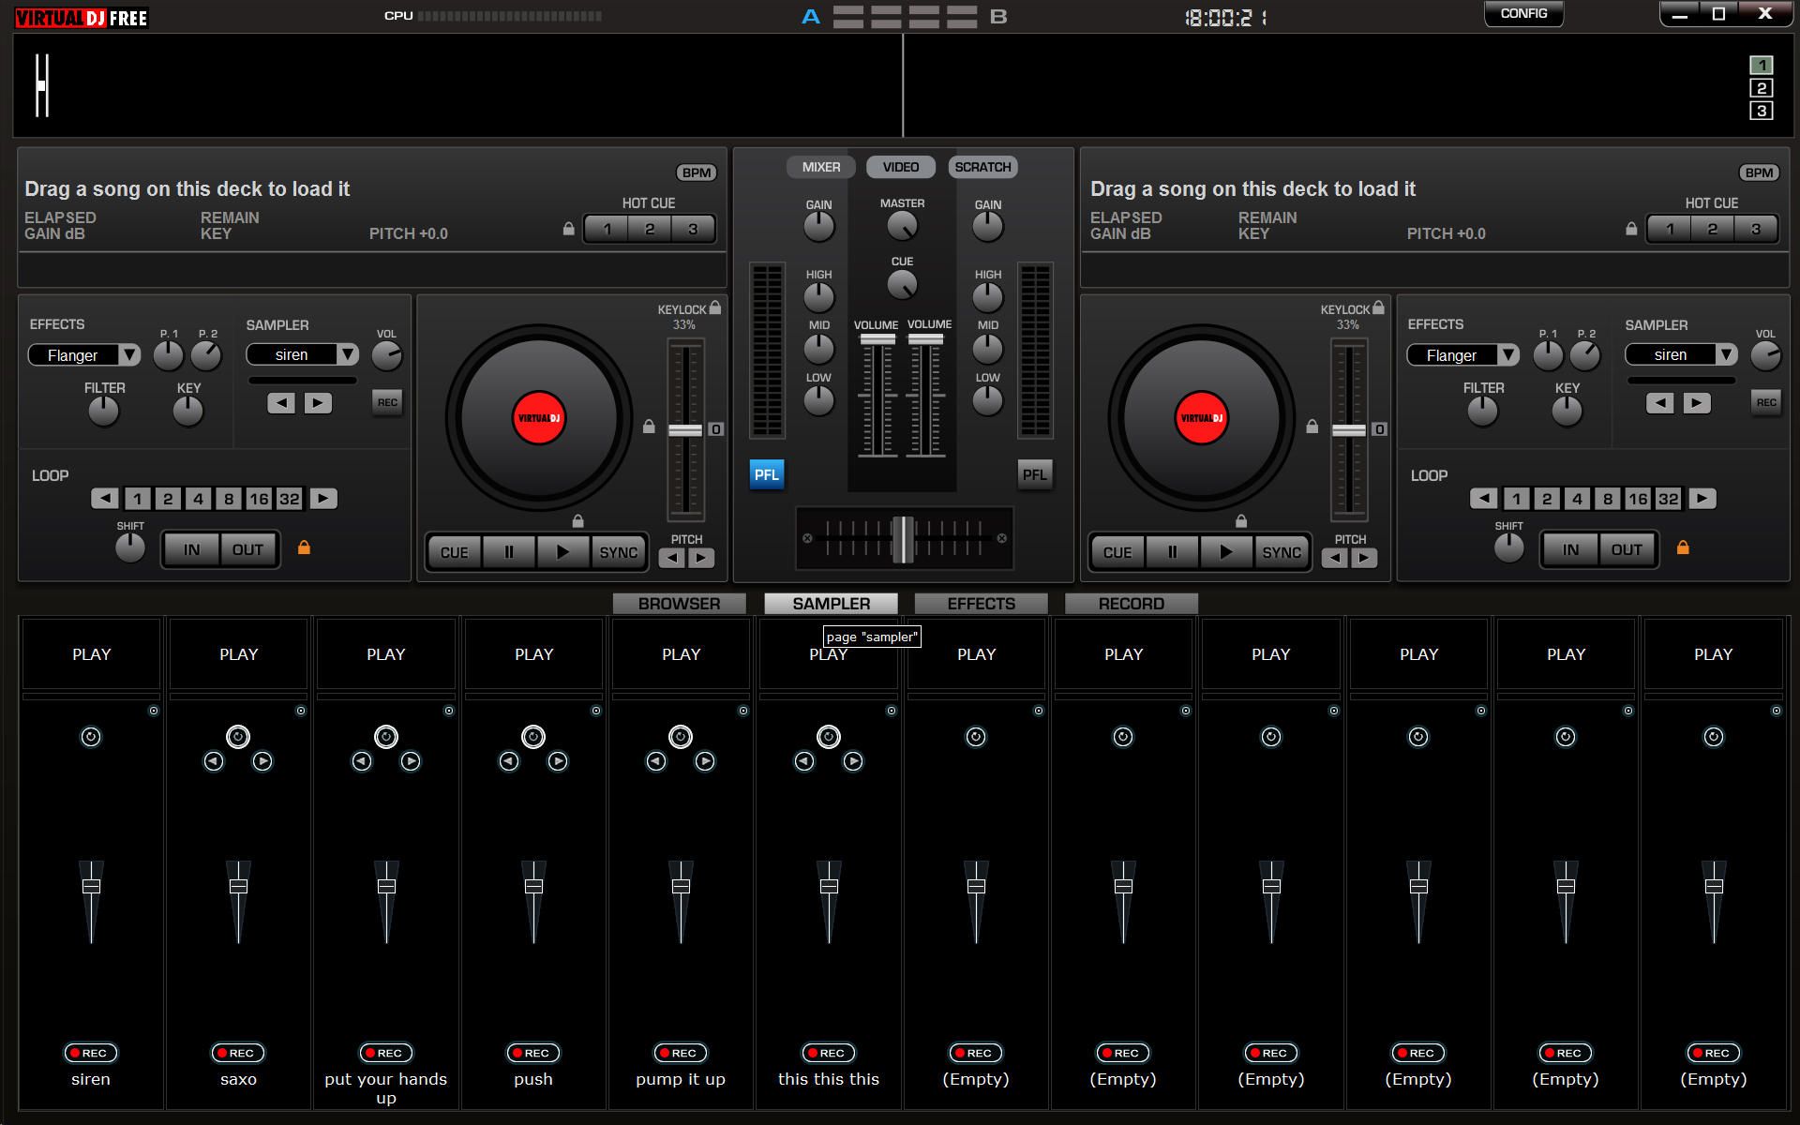Click the right deck loop IN button
Image resolution: width=1800 pixels, height=1125 pixels.
[x=1570, y=549]
